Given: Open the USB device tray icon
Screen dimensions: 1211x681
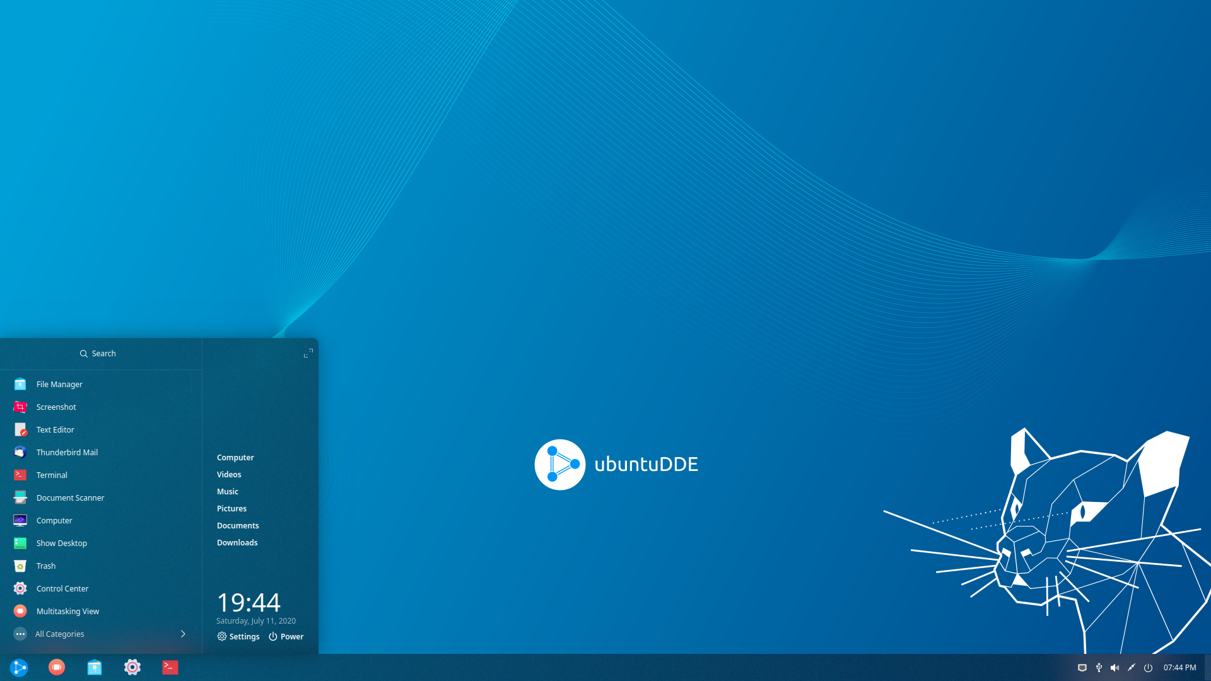Looking at the screenshot, I should 1099,668.
